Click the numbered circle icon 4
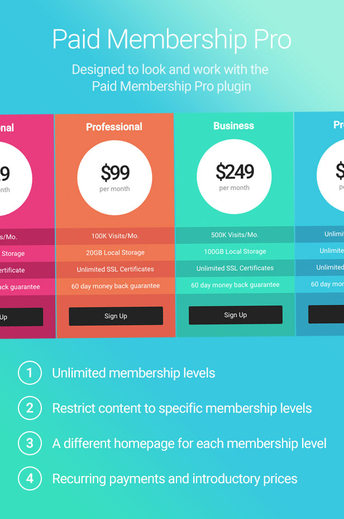 pos(30,479)
